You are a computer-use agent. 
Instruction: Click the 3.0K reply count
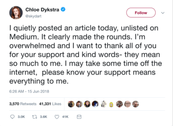pos(21,117)
